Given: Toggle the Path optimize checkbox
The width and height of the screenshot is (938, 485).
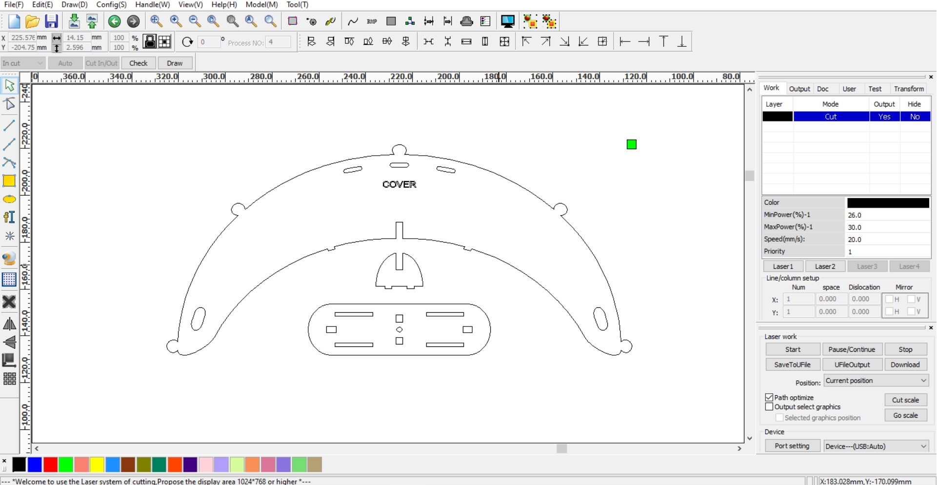Looking at the screenshot, I should click(x=769, y=398).
